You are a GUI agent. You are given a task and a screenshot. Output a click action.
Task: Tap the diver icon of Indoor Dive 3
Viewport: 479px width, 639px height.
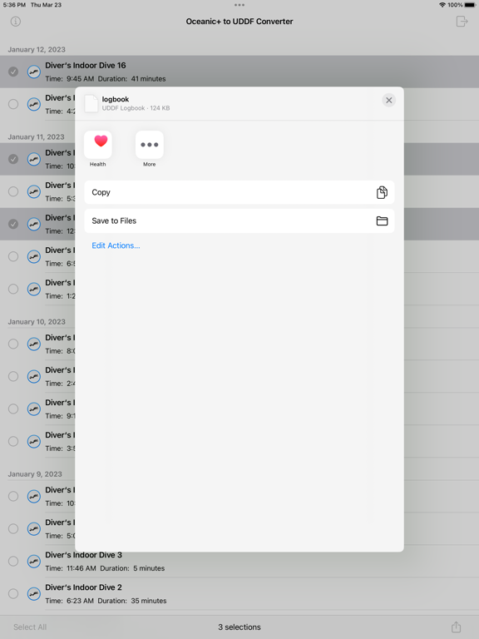(x=34, y=561)
